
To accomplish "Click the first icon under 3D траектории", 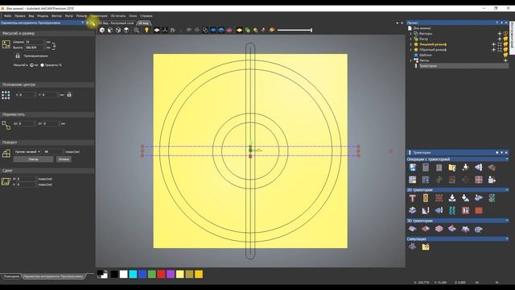I will pos(413,229).
